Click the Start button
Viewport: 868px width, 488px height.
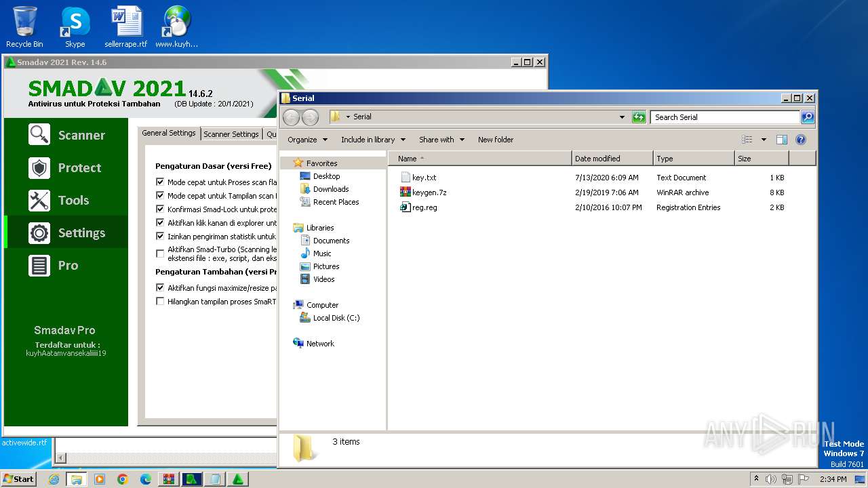tap(18, 479)
